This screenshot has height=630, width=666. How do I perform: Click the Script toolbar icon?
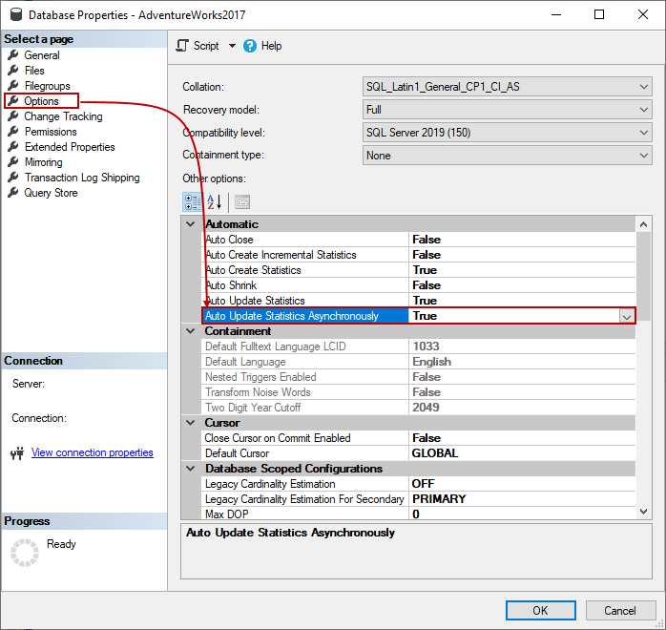click(x=182, y=46)
